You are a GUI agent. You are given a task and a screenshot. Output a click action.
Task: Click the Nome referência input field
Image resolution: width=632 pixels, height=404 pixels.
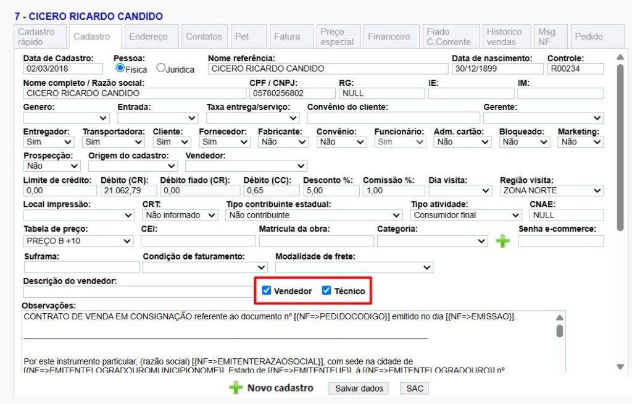pos(328,69)
